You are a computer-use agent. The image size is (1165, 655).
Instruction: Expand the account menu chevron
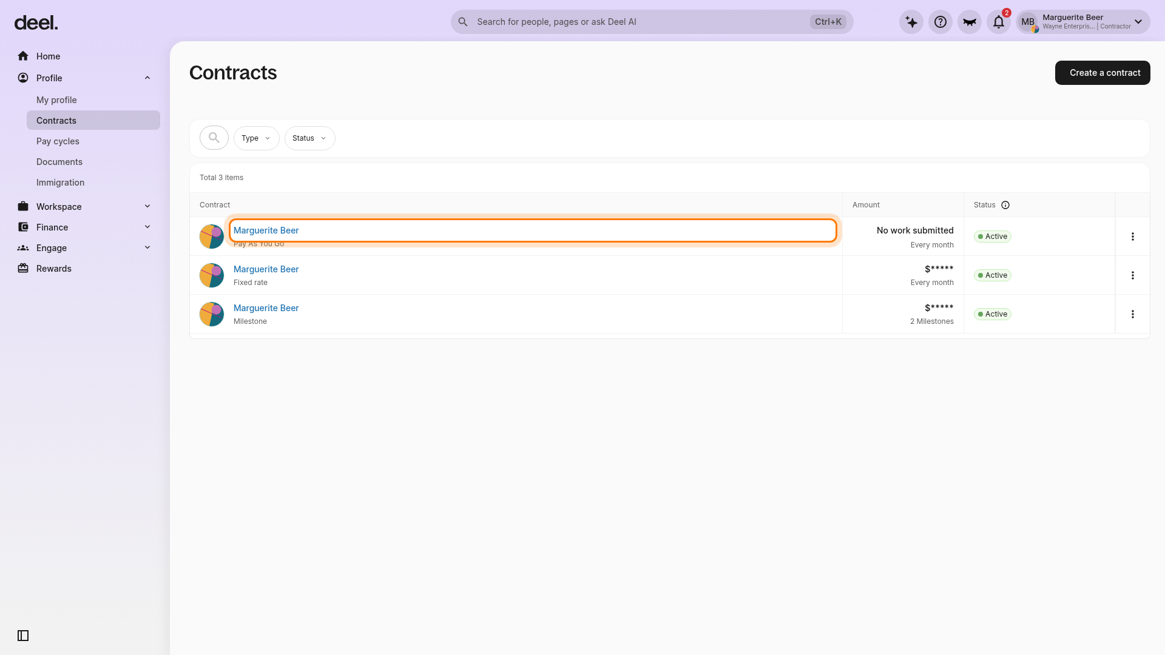click(x=1138, y=22)
